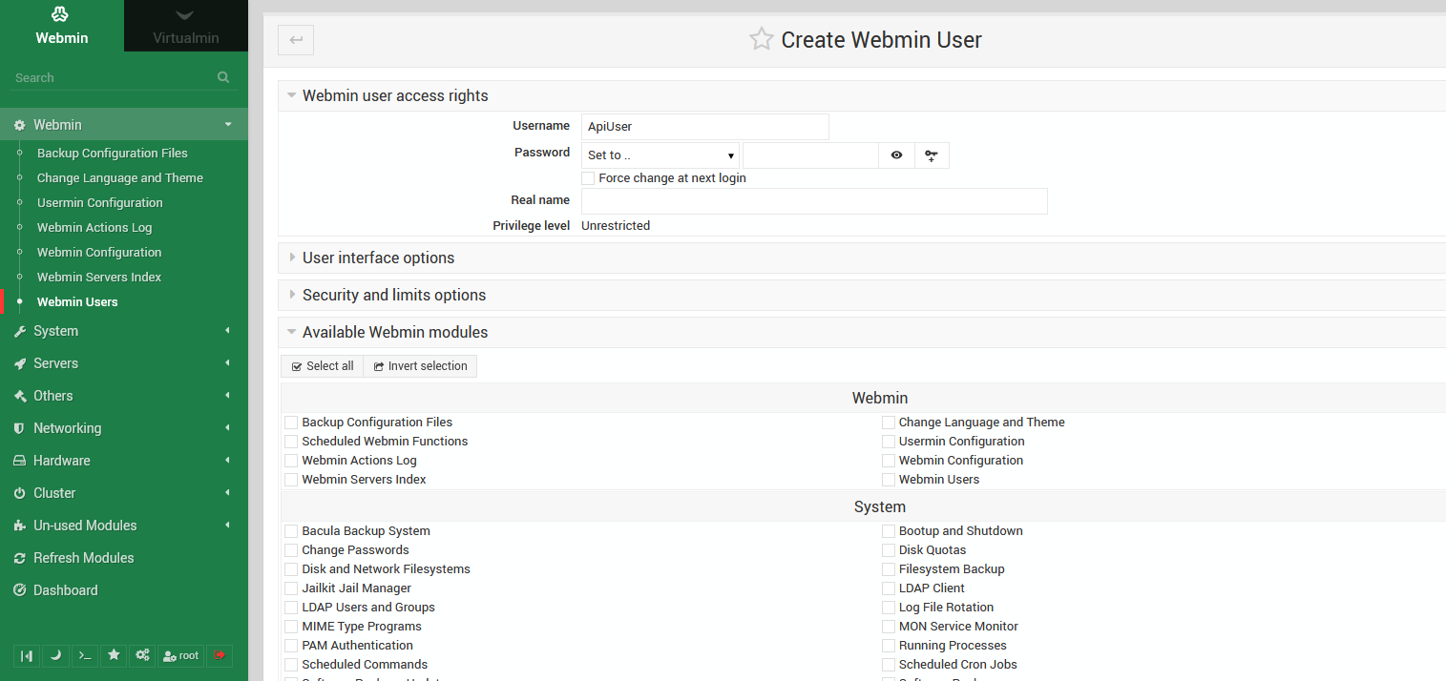
Task: Click the red logout icon
Action: coord(220,655)
